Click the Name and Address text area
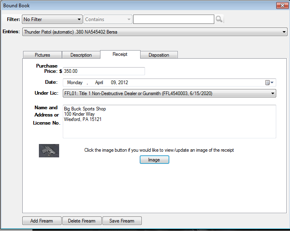This screenshot has width=290, height=231. click(169, 121)
